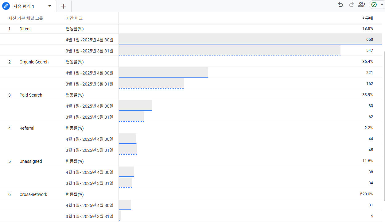Add a new tab with the plus icon
Image resolution: width=385 pixels, height=222 pixels.
click(64, 6)
